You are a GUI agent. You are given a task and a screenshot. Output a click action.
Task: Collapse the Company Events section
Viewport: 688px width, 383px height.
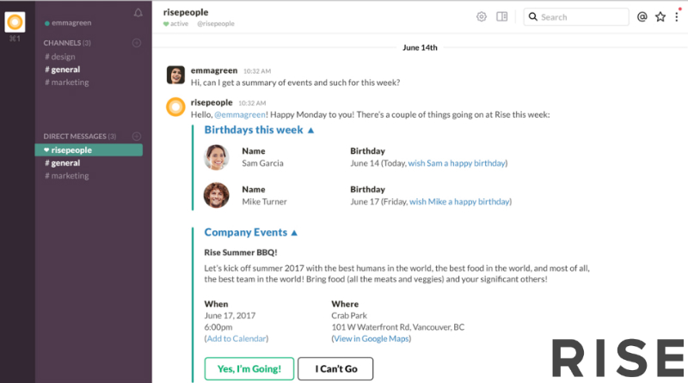(294, 233)
